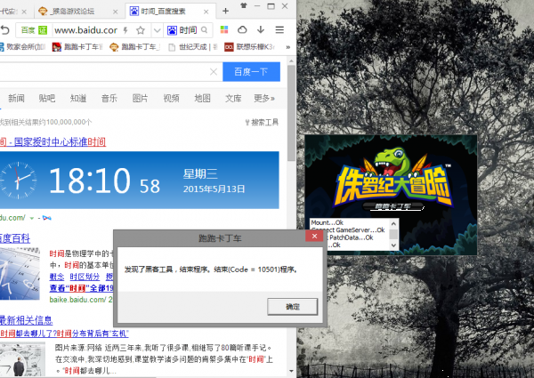Click 确定 in the 跑跑卡丁车 dialog
This screenshot has width=534, height=378.
[293, 307]
